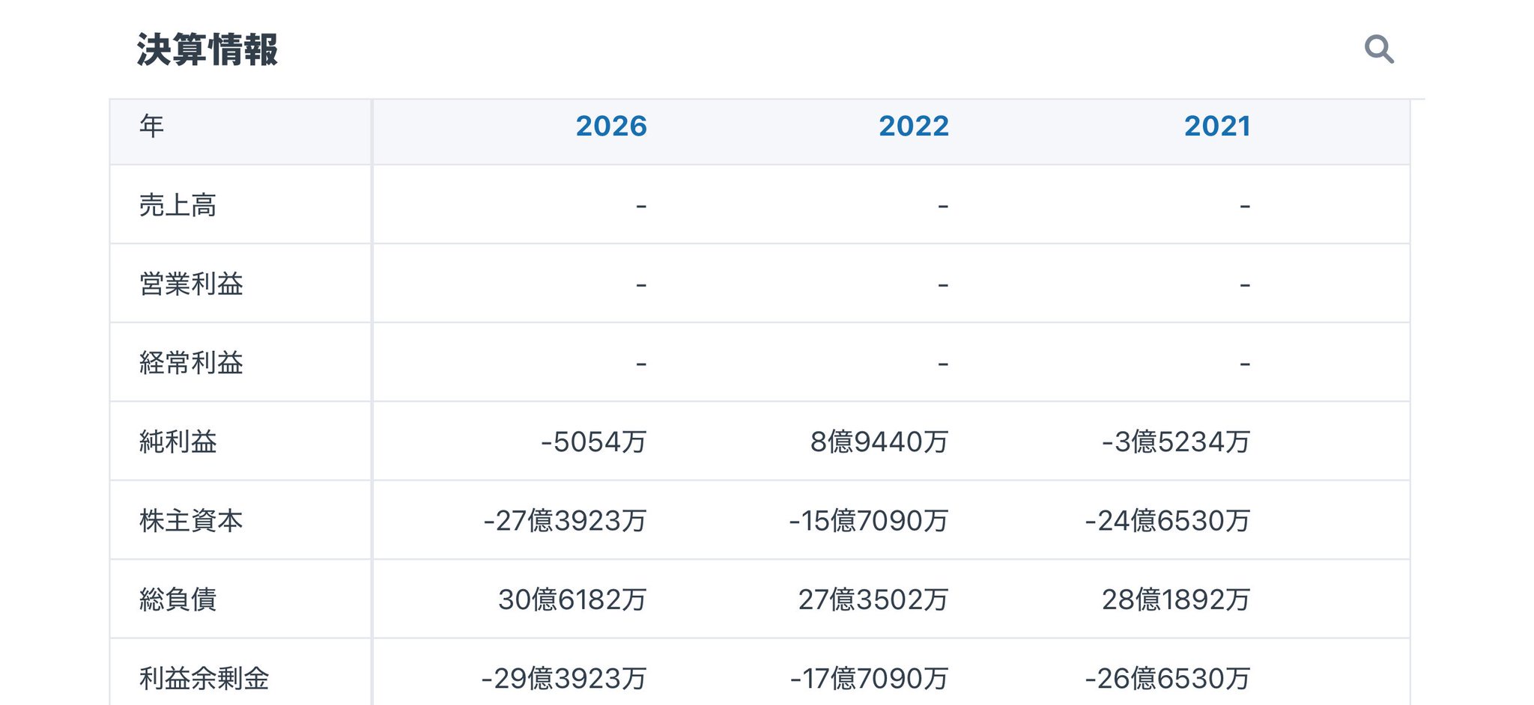1534x705 pixels.
Task: Open the 2021 year link
Action: pos(1217,126)
